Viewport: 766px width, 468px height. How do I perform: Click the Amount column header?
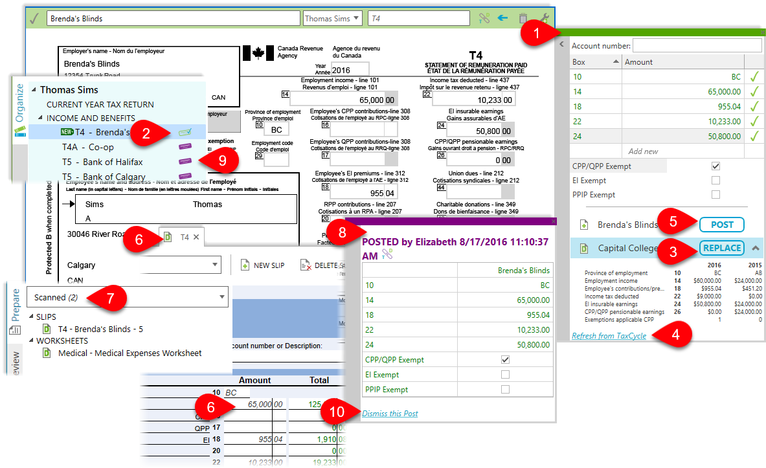(682, 62)
